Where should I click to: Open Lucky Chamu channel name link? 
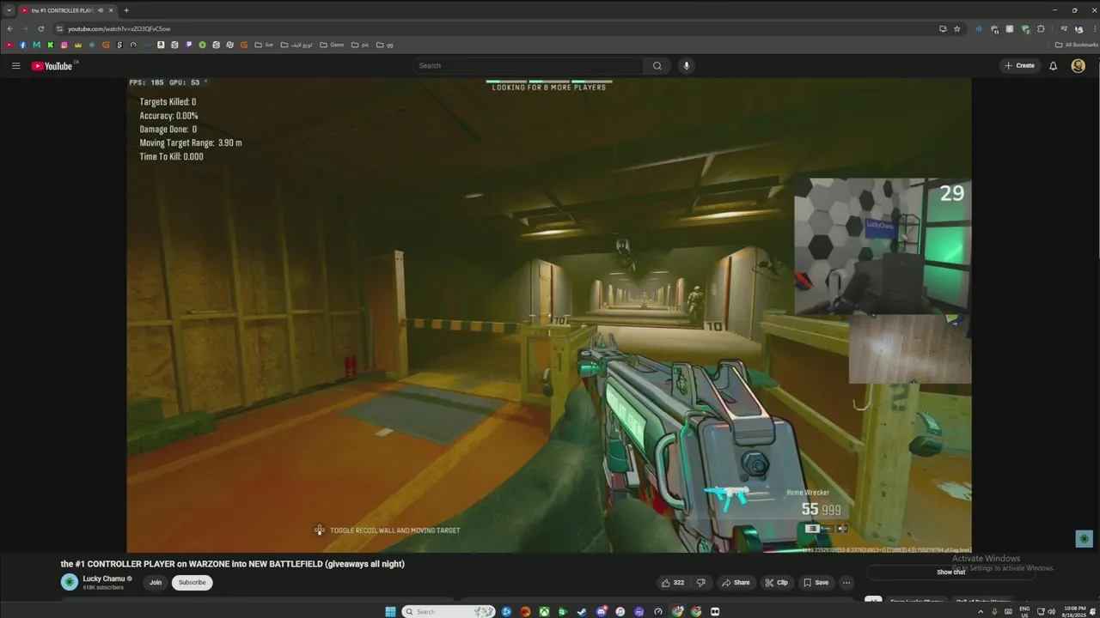104,579
